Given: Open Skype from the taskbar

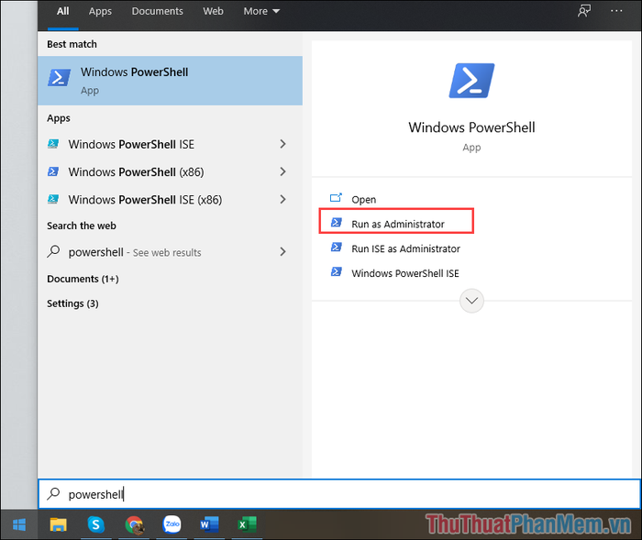Looking at the screenshot, I should tap(95, 524).
